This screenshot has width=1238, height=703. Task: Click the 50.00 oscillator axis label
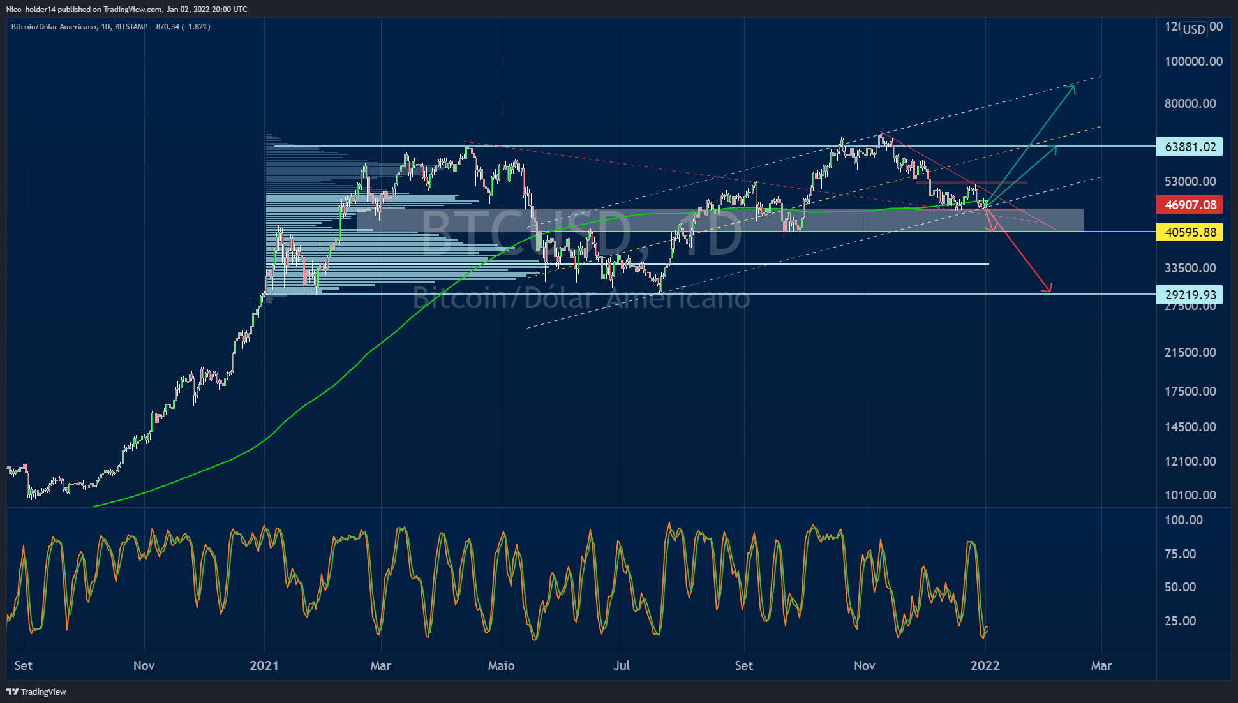(1180, 587)
